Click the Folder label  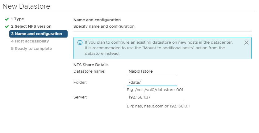tap(80, 83)
